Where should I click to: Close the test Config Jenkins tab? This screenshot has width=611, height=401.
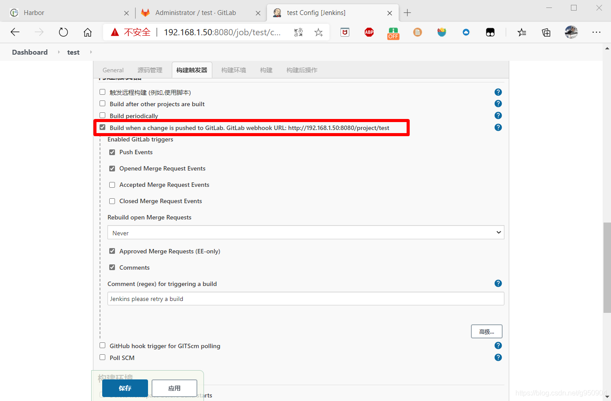pos(390,13)
